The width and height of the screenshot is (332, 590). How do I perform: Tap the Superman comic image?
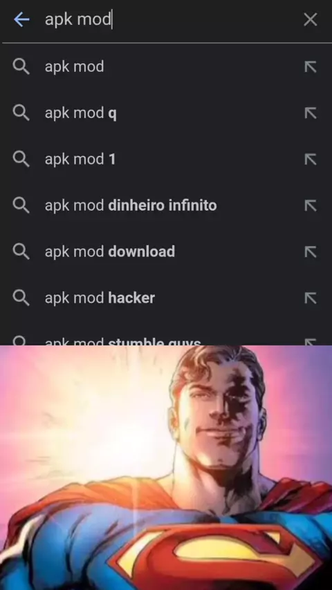click(x=166, y=468)
